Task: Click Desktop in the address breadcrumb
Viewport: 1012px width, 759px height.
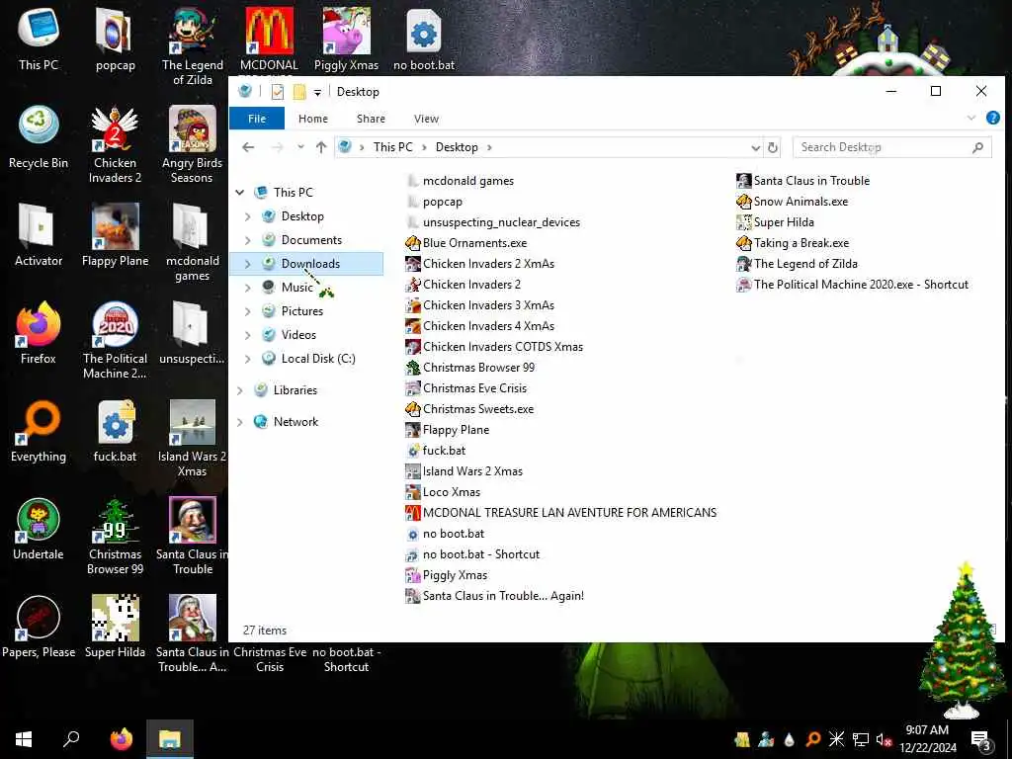Action: point(457,147)
